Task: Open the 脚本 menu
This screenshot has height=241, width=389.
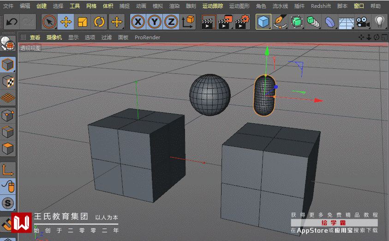Action: click(342, 6)
